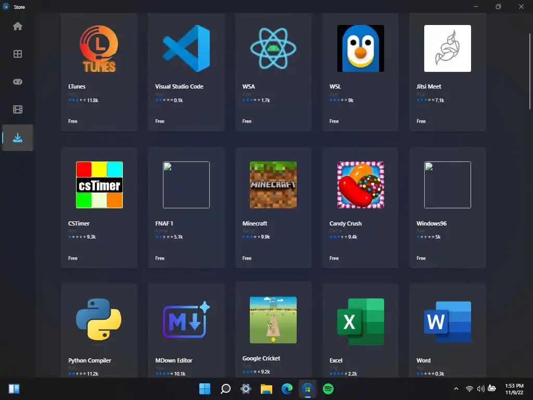Open the Games controller section in sidebar
533x400 pixels.
[18, 82]
